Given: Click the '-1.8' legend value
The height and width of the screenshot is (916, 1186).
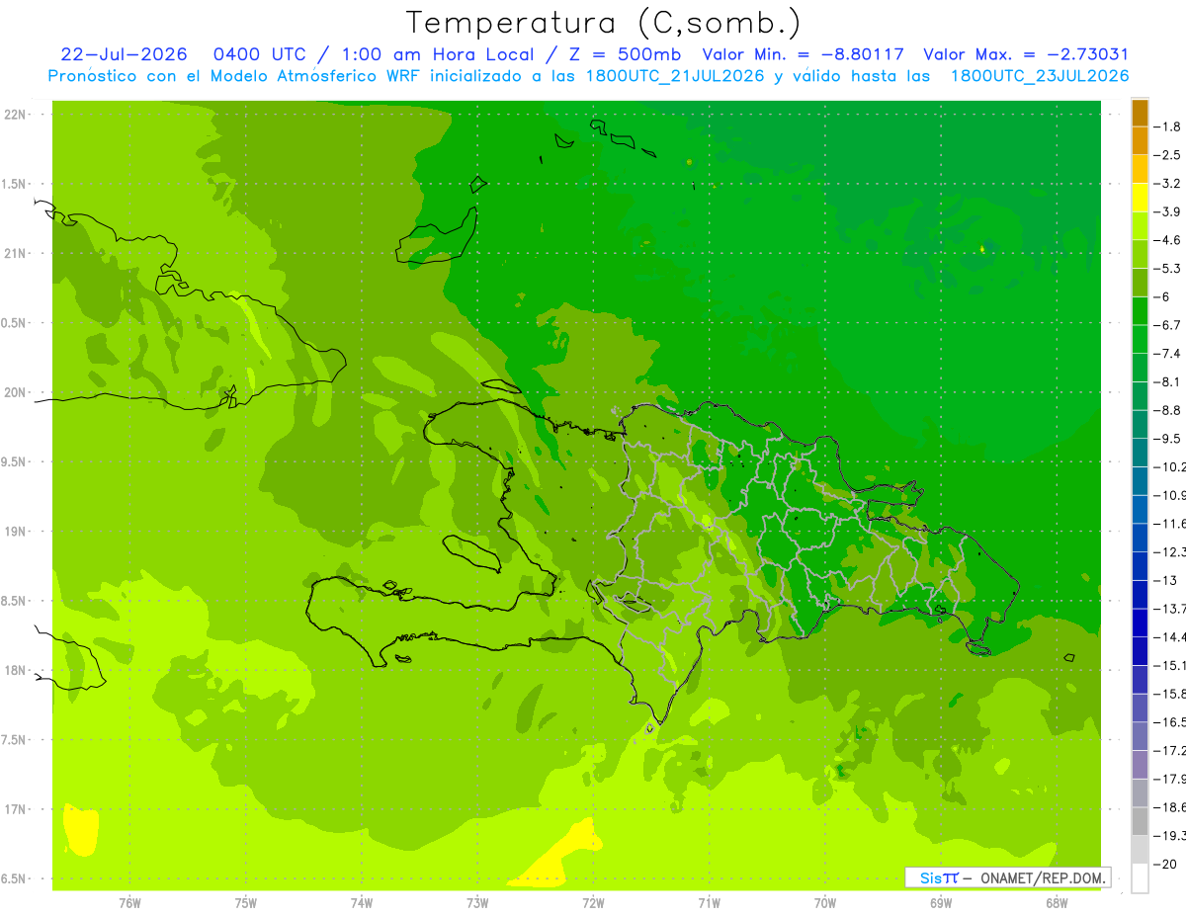Looking at the screenshot, I should pos(1167,126).
